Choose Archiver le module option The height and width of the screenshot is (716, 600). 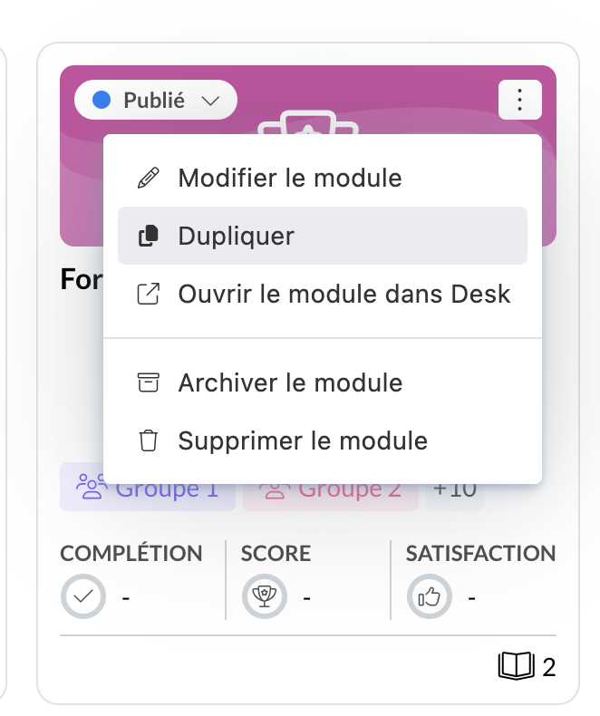click(x=290, y=382)
